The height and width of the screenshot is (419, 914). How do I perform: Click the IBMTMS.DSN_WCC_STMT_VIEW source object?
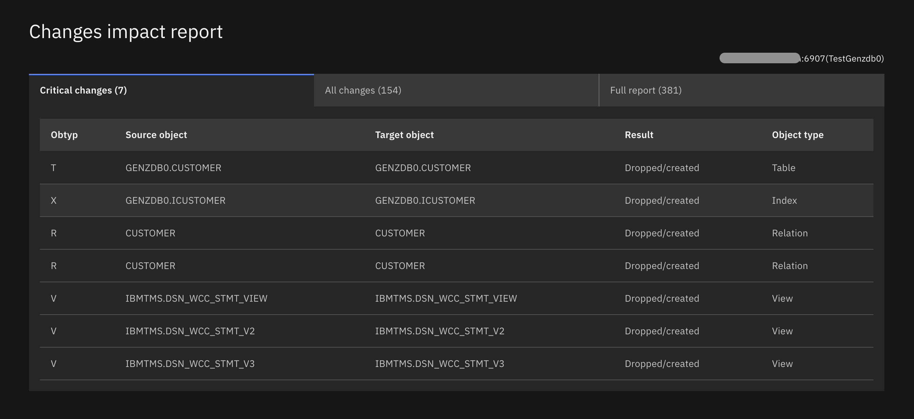point(196,299)
